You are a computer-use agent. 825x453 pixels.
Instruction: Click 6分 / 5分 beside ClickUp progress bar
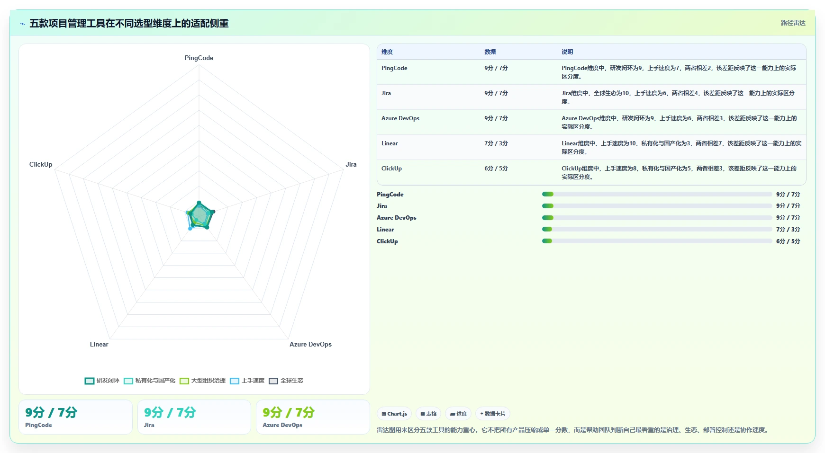(x=788, y=241)
